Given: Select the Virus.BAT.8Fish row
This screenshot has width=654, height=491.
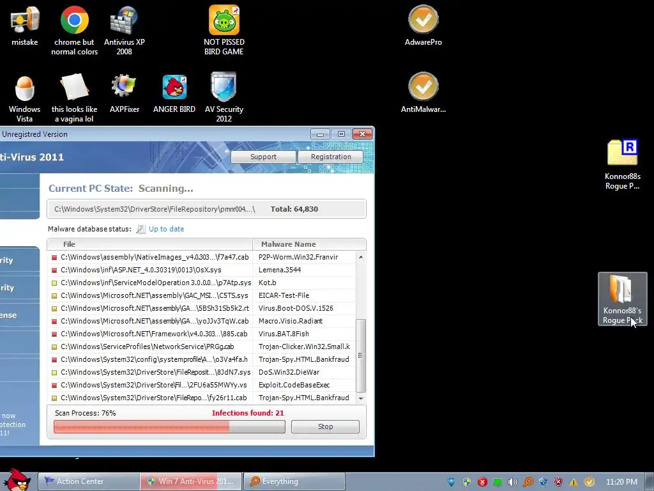Looking at the screenshot, I should [201, 334].
